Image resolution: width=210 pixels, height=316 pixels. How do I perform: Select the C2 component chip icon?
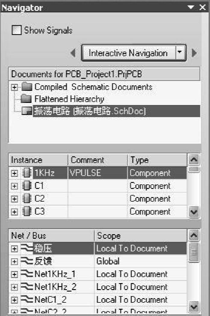(27, 199)
